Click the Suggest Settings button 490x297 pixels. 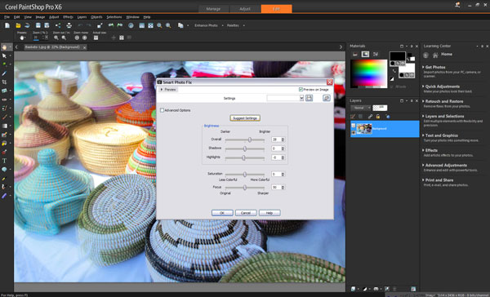coord(245,118)
